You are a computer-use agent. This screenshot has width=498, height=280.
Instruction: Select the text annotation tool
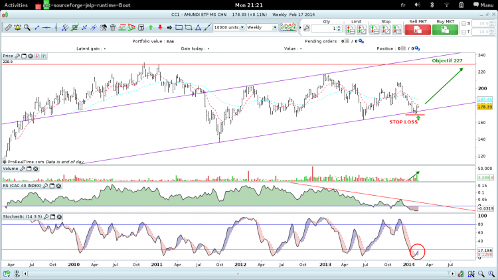(x=141, y=28)
